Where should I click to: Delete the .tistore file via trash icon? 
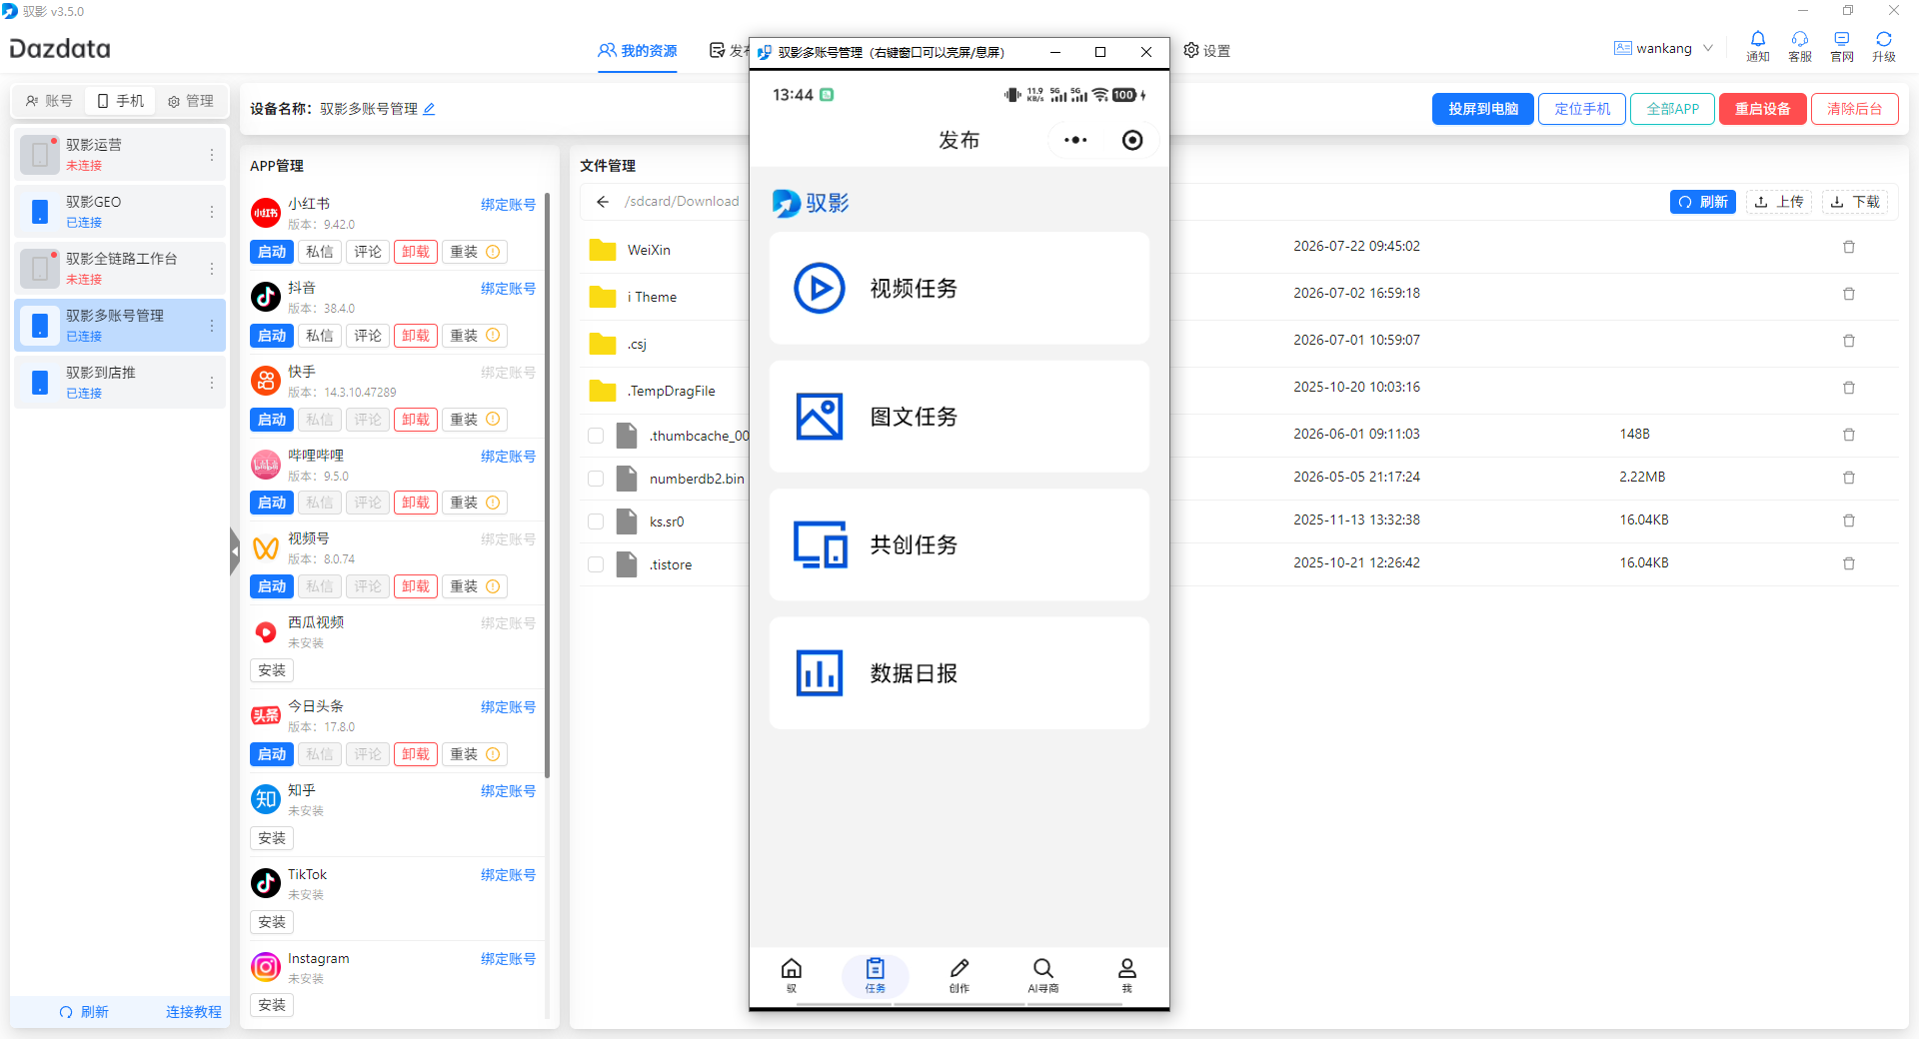pos(1848,563)
